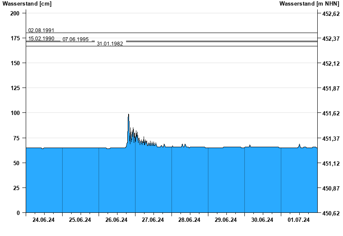
Task: Select the 28.06.24 date label
Action: pyautogui.click(x=190, y=220)
